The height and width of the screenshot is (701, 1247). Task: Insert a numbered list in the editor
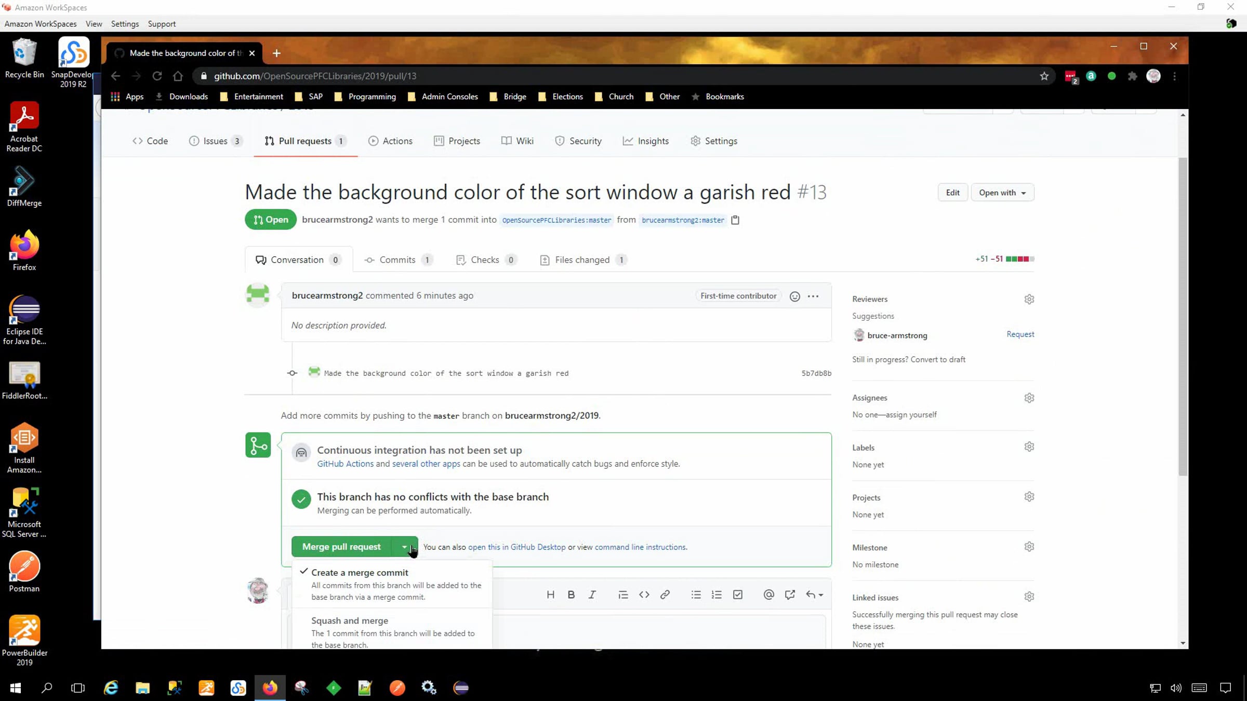point(717,595)
